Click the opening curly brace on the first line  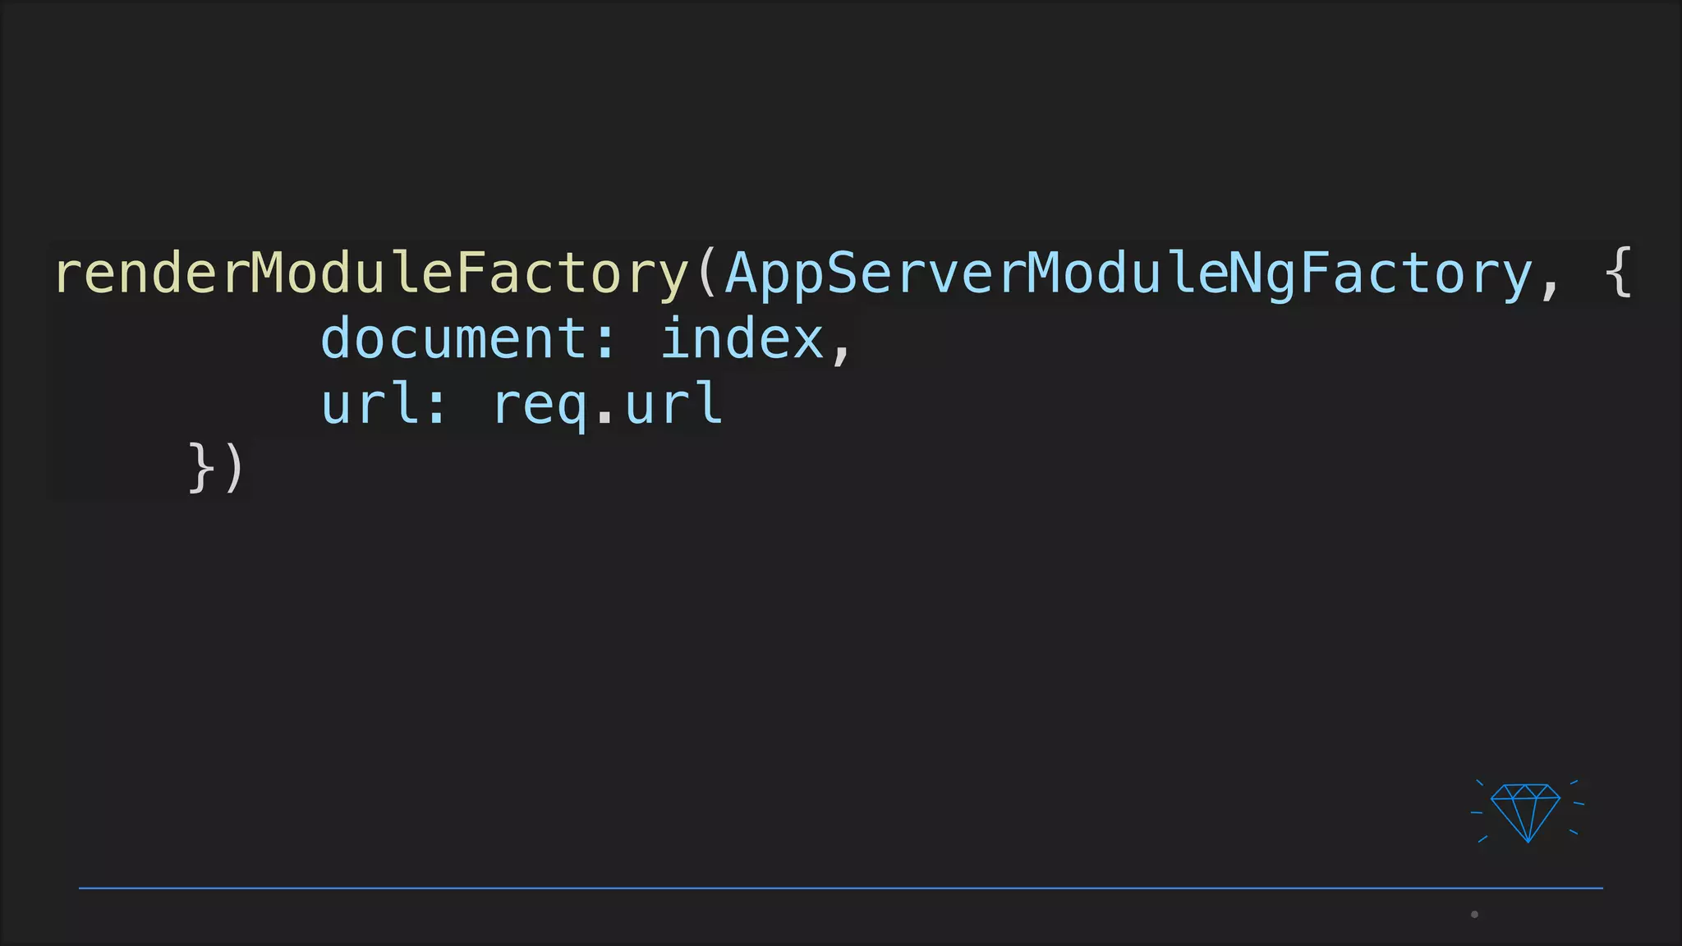(1619, 273)
